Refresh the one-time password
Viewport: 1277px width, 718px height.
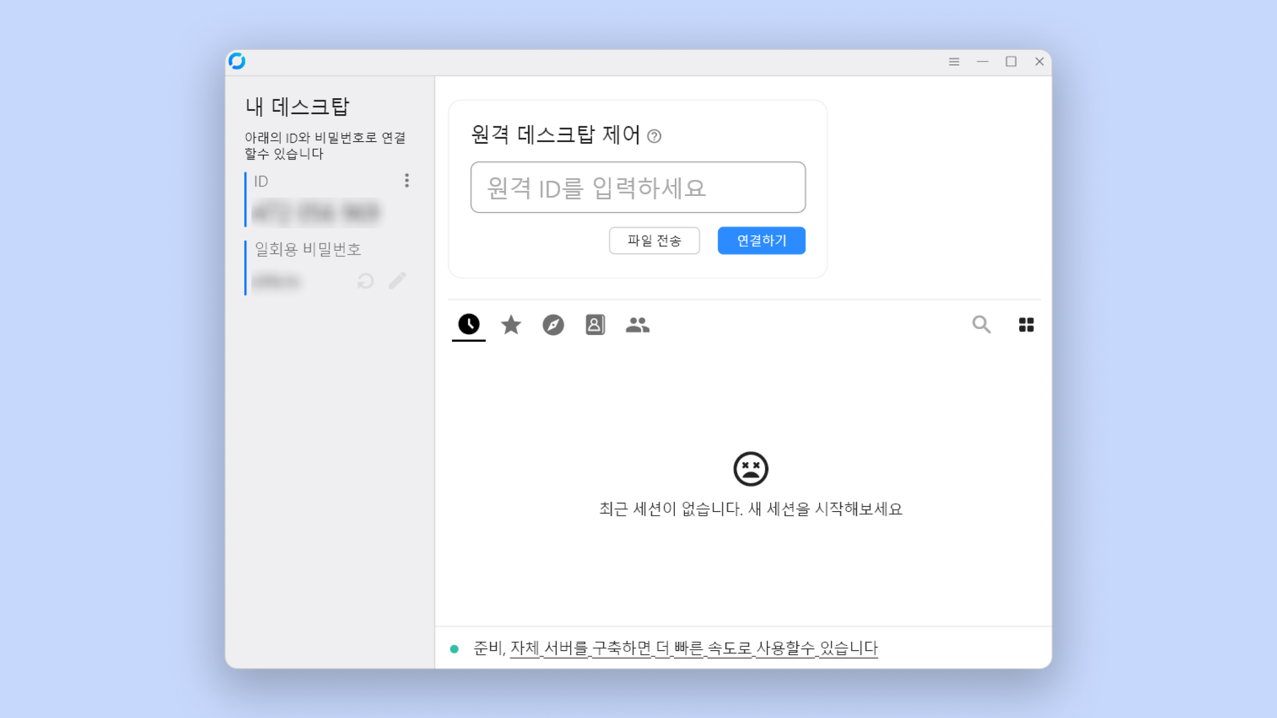click(x=365, y=281)
